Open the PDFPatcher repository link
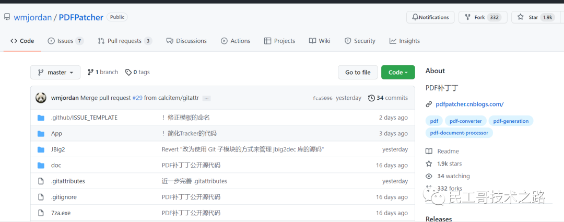Viewport: 564px width, 222px height. [81, 17]
